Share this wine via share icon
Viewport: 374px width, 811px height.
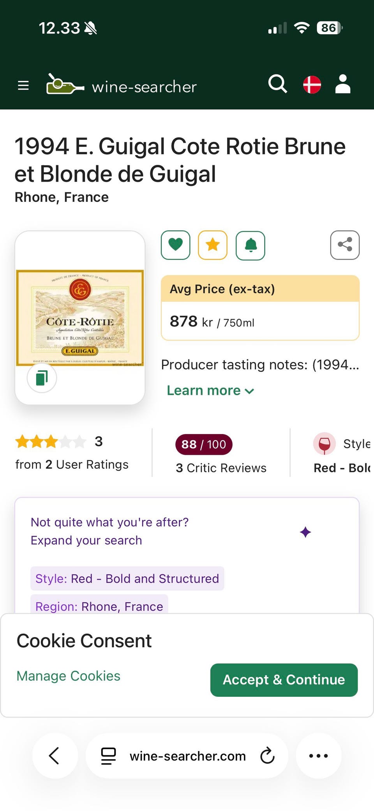[345, 245]
